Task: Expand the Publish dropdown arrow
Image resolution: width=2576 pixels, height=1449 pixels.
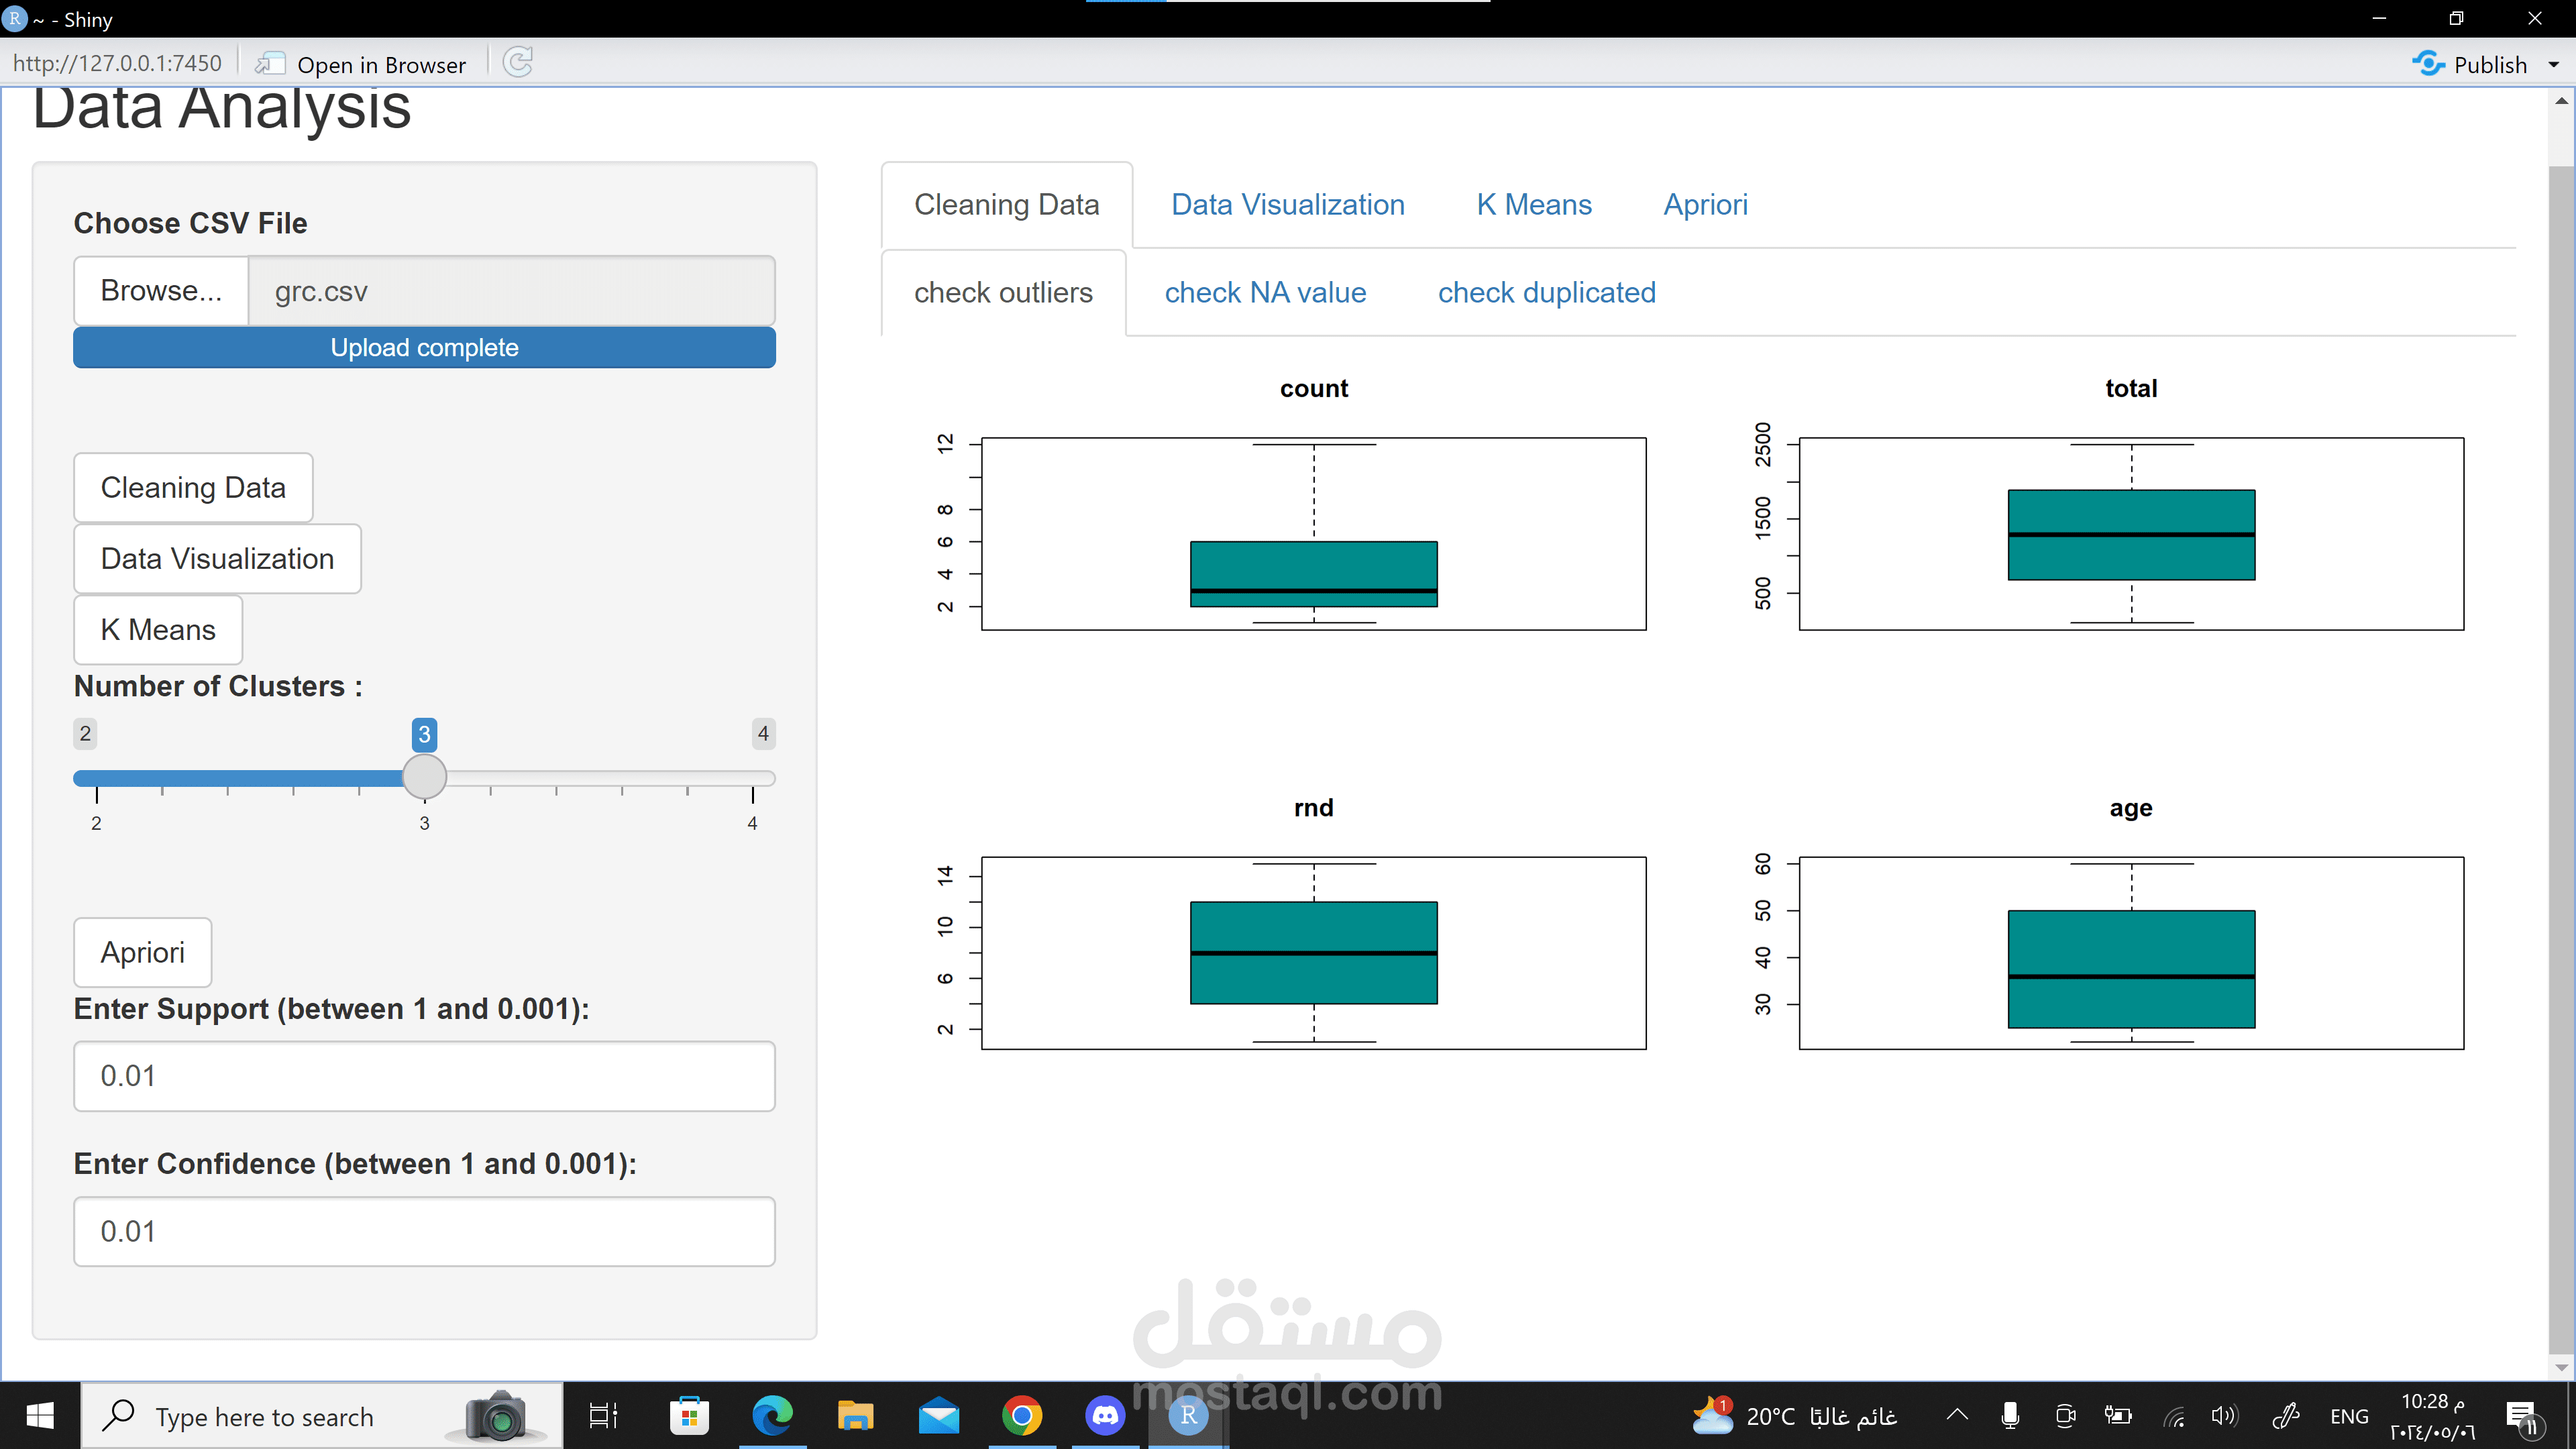Action: click(x=2553, y=65)
